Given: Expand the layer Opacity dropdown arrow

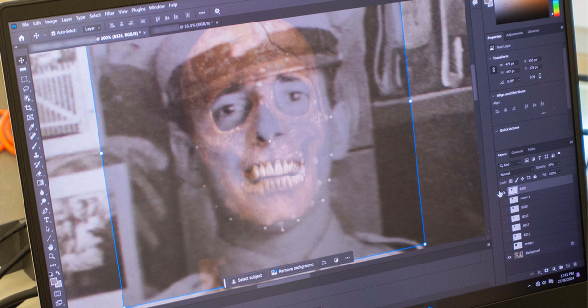Looking at the screenshot, I should coord(558,164).
